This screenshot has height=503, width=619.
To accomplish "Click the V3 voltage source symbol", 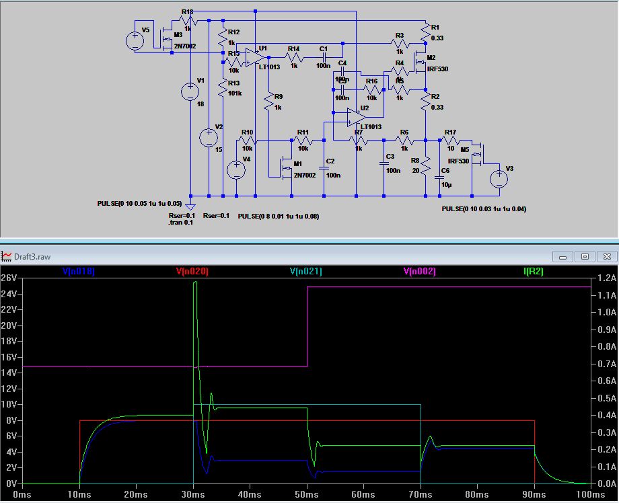I will click(x=499, y=179).
